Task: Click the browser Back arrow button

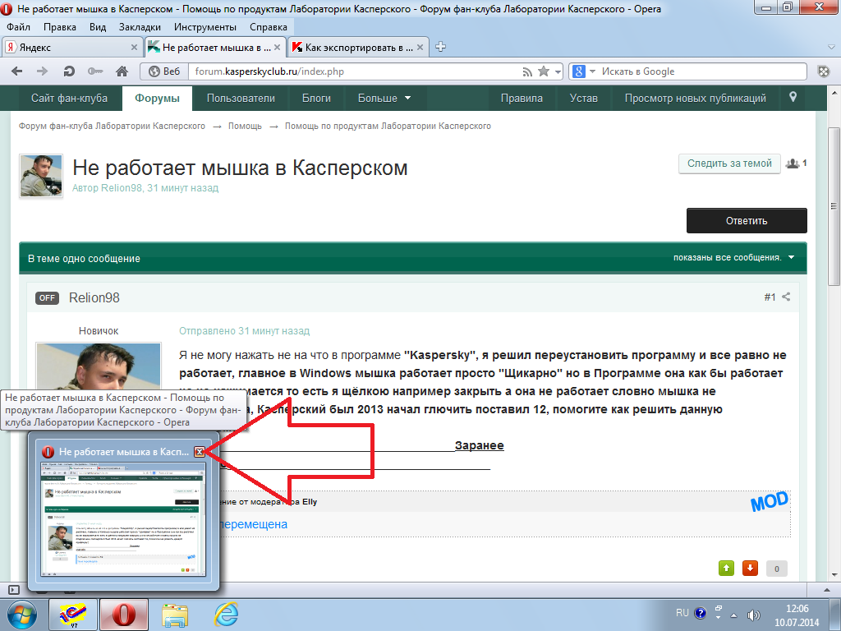Action: click(x=16, y=71)
